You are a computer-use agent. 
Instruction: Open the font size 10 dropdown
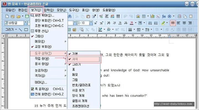click(x=91, y=23)
